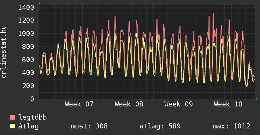Click the 600 y-axis label
260x135 pixels.
[28, 60]
